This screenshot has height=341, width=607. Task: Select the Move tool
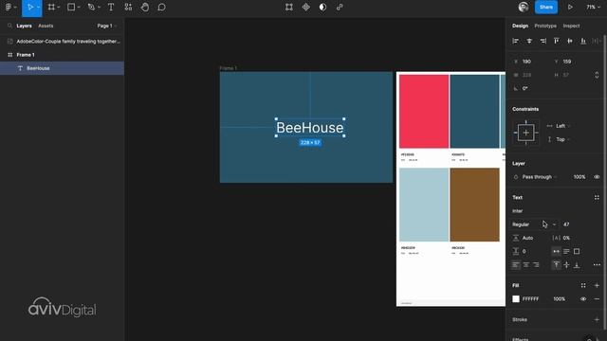click(29, 7)
